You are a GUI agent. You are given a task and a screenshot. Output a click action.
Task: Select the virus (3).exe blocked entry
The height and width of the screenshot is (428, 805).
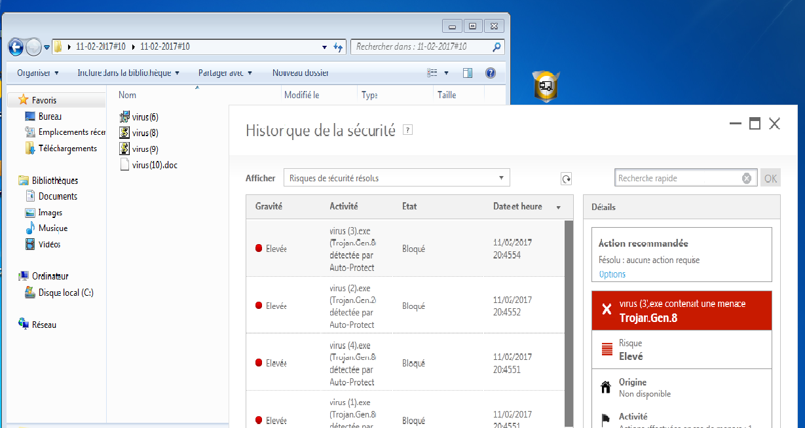pos(405,249)
